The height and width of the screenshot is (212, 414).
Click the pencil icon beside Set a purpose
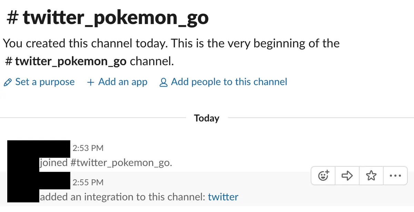click(x=7, y=82)
